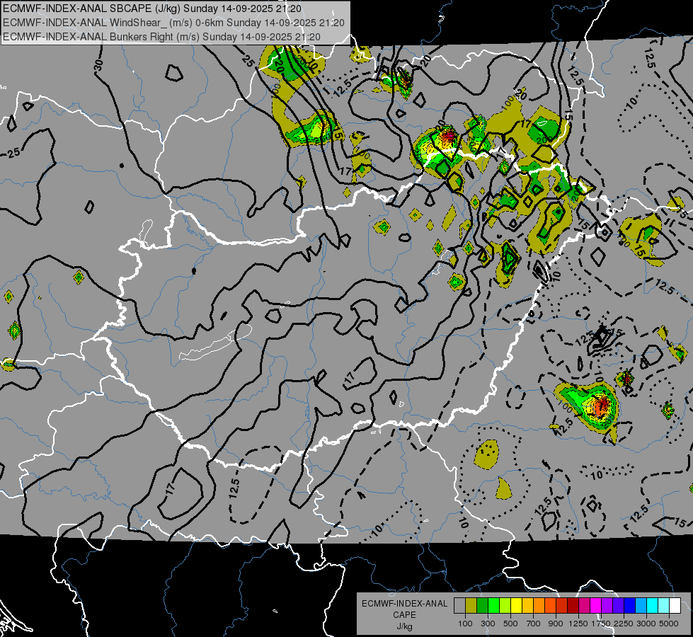The width and height of the screenshot is (693, 637).
Task: Click the J/kg unit label in legend
Action: (404, 626)
